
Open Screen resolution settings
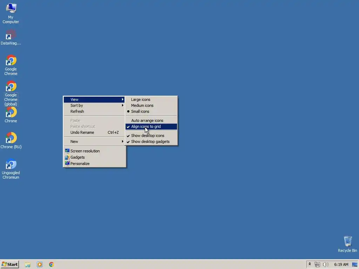pyautogui.click(x=94, y=151)
